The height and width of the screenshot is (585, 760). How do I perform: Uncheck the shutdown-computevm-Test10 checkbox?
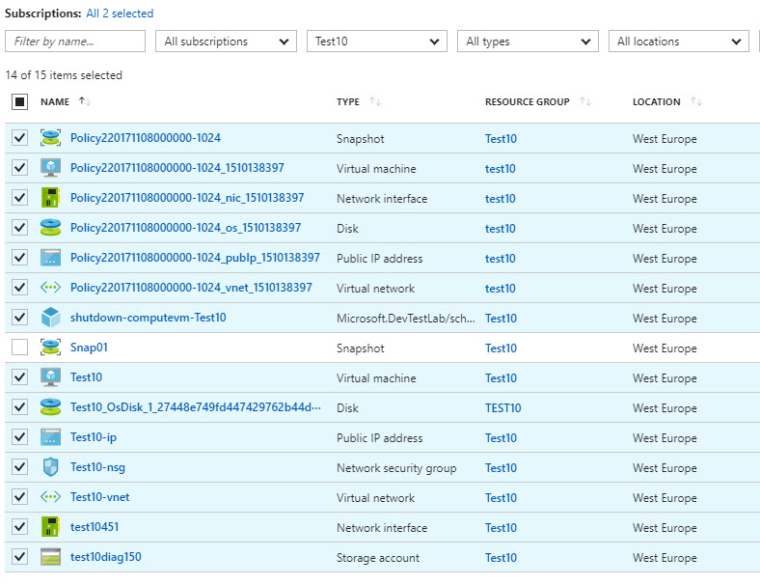[x=19, y=318]
